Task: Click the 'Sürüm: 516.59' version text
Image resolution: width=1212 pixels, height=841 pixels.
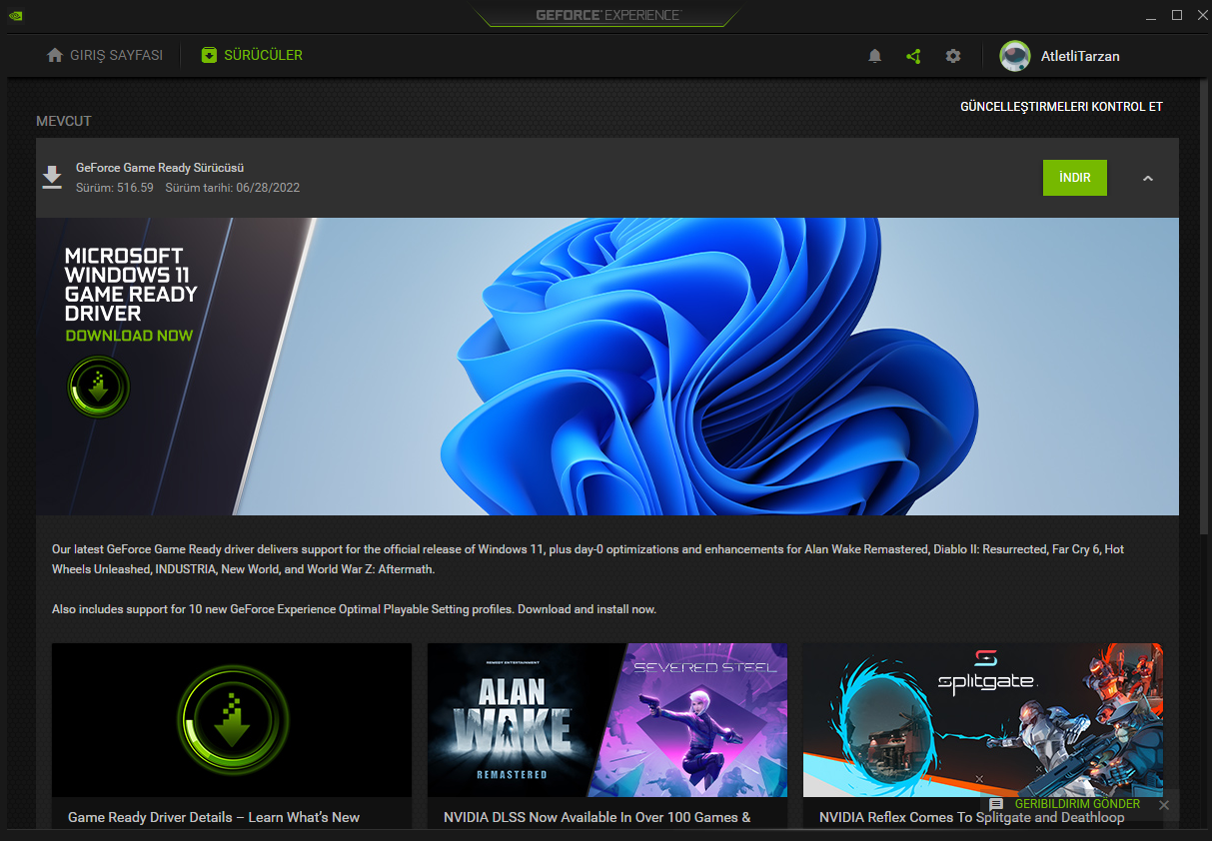Action: click(115, 188)
